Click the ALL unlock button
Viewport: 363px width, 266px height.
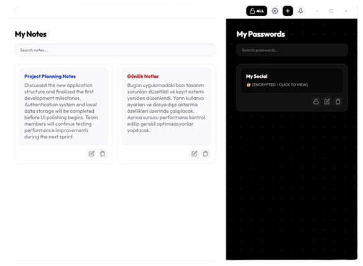[257, 11]
